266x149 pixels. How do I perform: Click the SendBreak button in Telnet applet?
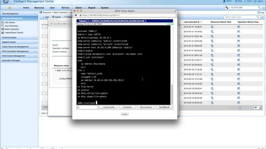(x=164, y=107)
